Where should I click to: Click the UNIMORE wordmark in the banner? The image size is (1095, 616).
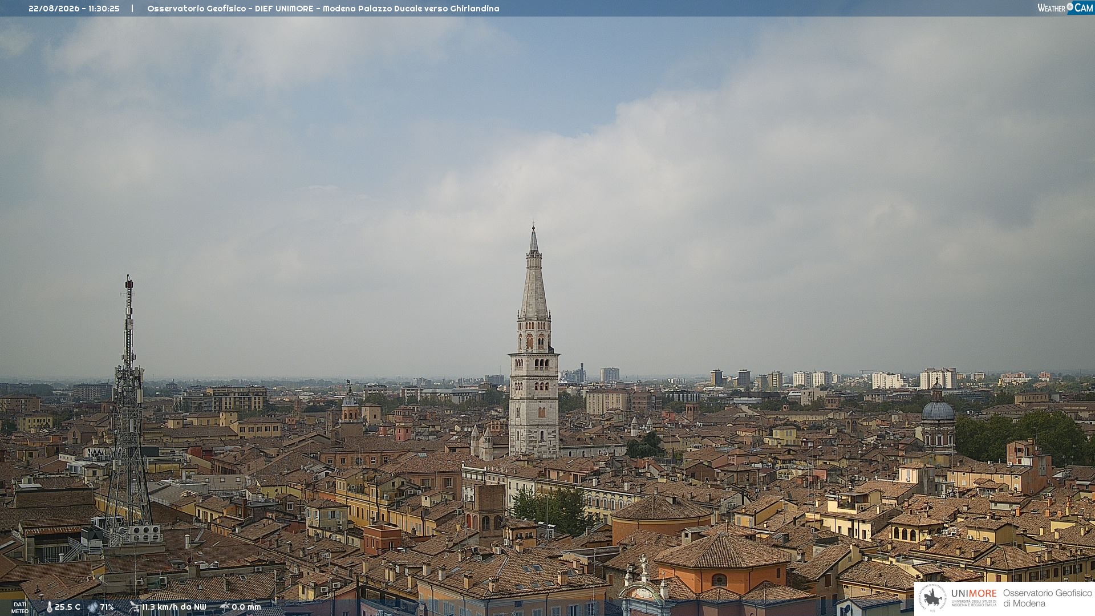[x=974, y=593]
